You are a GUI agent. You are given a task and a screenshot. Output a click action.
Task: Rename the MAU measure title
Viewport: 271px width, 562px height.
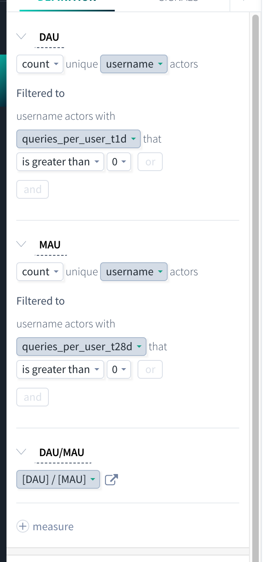tap(50, 244)
